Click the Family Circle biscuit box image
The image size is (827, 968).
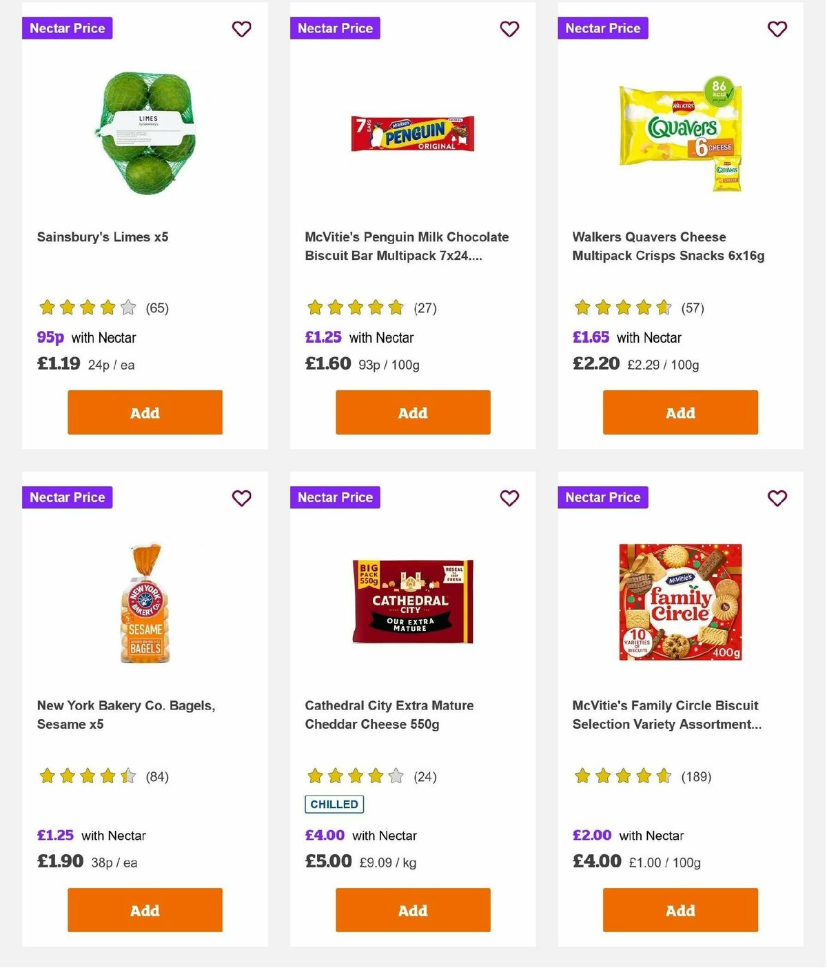(x=680, y=601)
